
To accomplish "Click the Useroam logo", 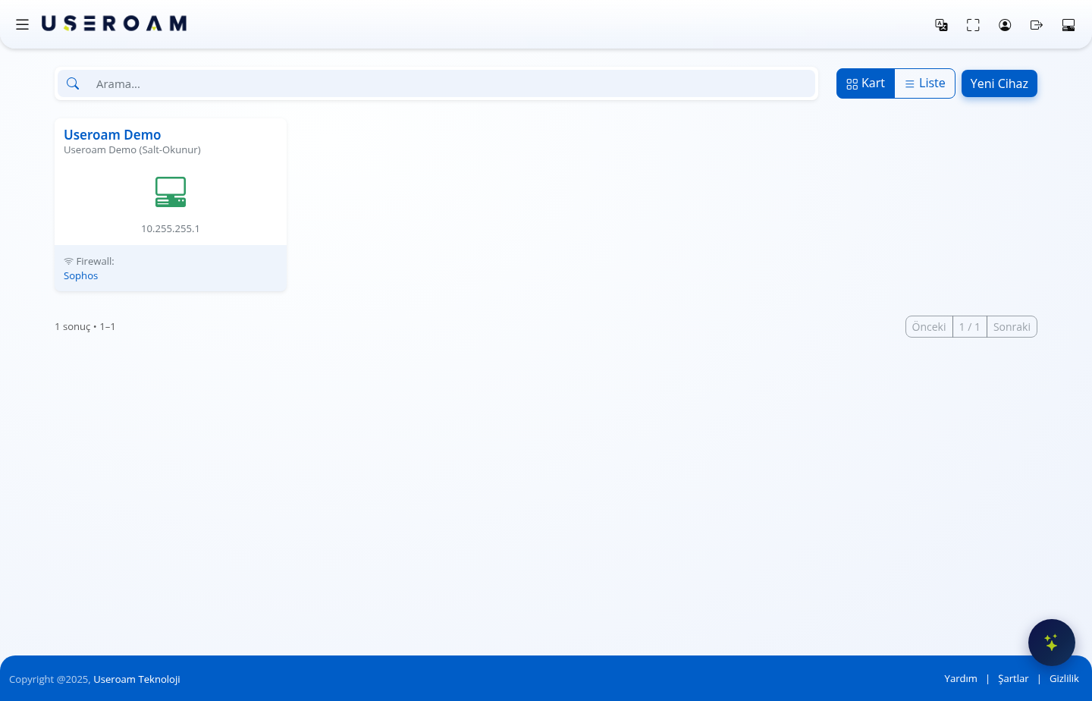I will coord(114,24).
